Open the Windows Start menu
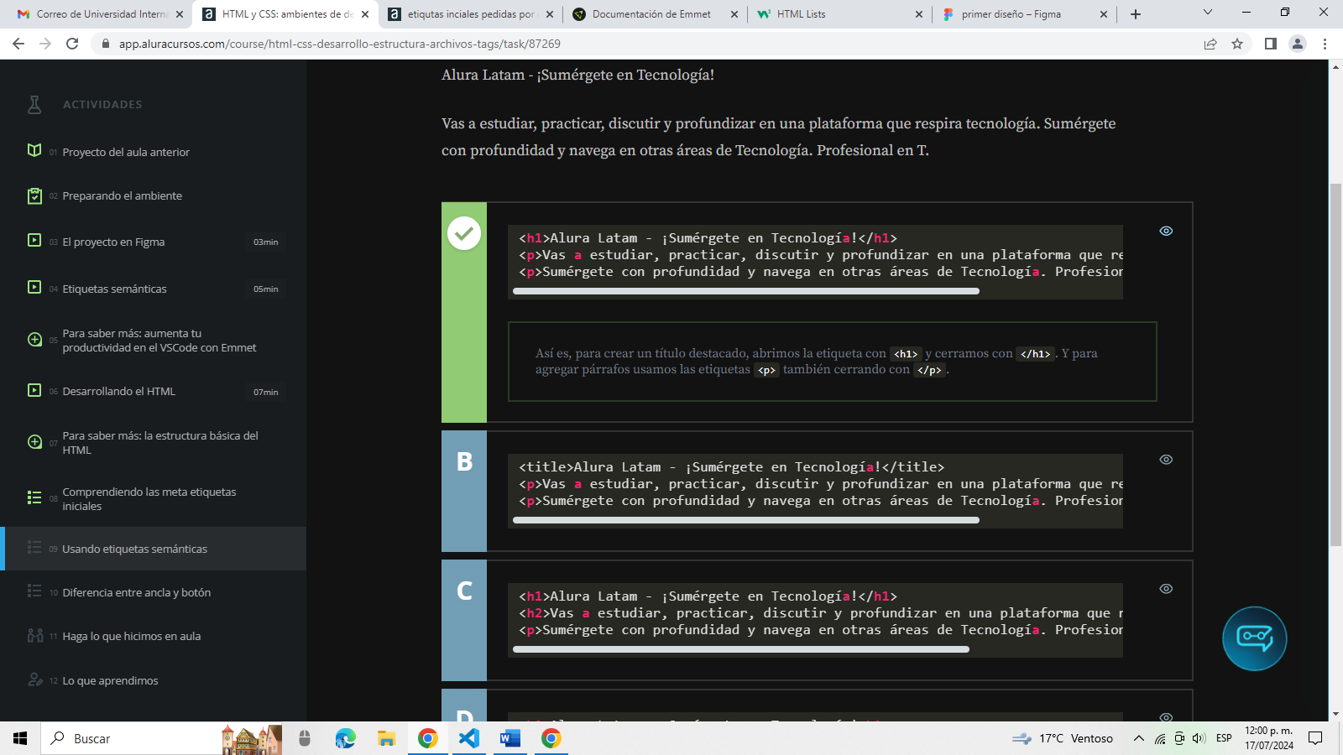The height and width of the screenshot is (755, 1343). pos(20,738)
